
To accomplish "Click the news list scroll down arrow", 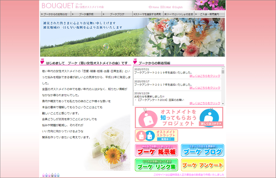I will tap(223, 104).
